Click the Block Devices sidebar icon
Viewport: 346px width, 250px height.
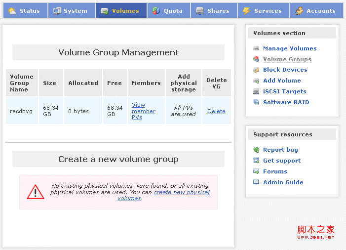(x=256, y=70)
